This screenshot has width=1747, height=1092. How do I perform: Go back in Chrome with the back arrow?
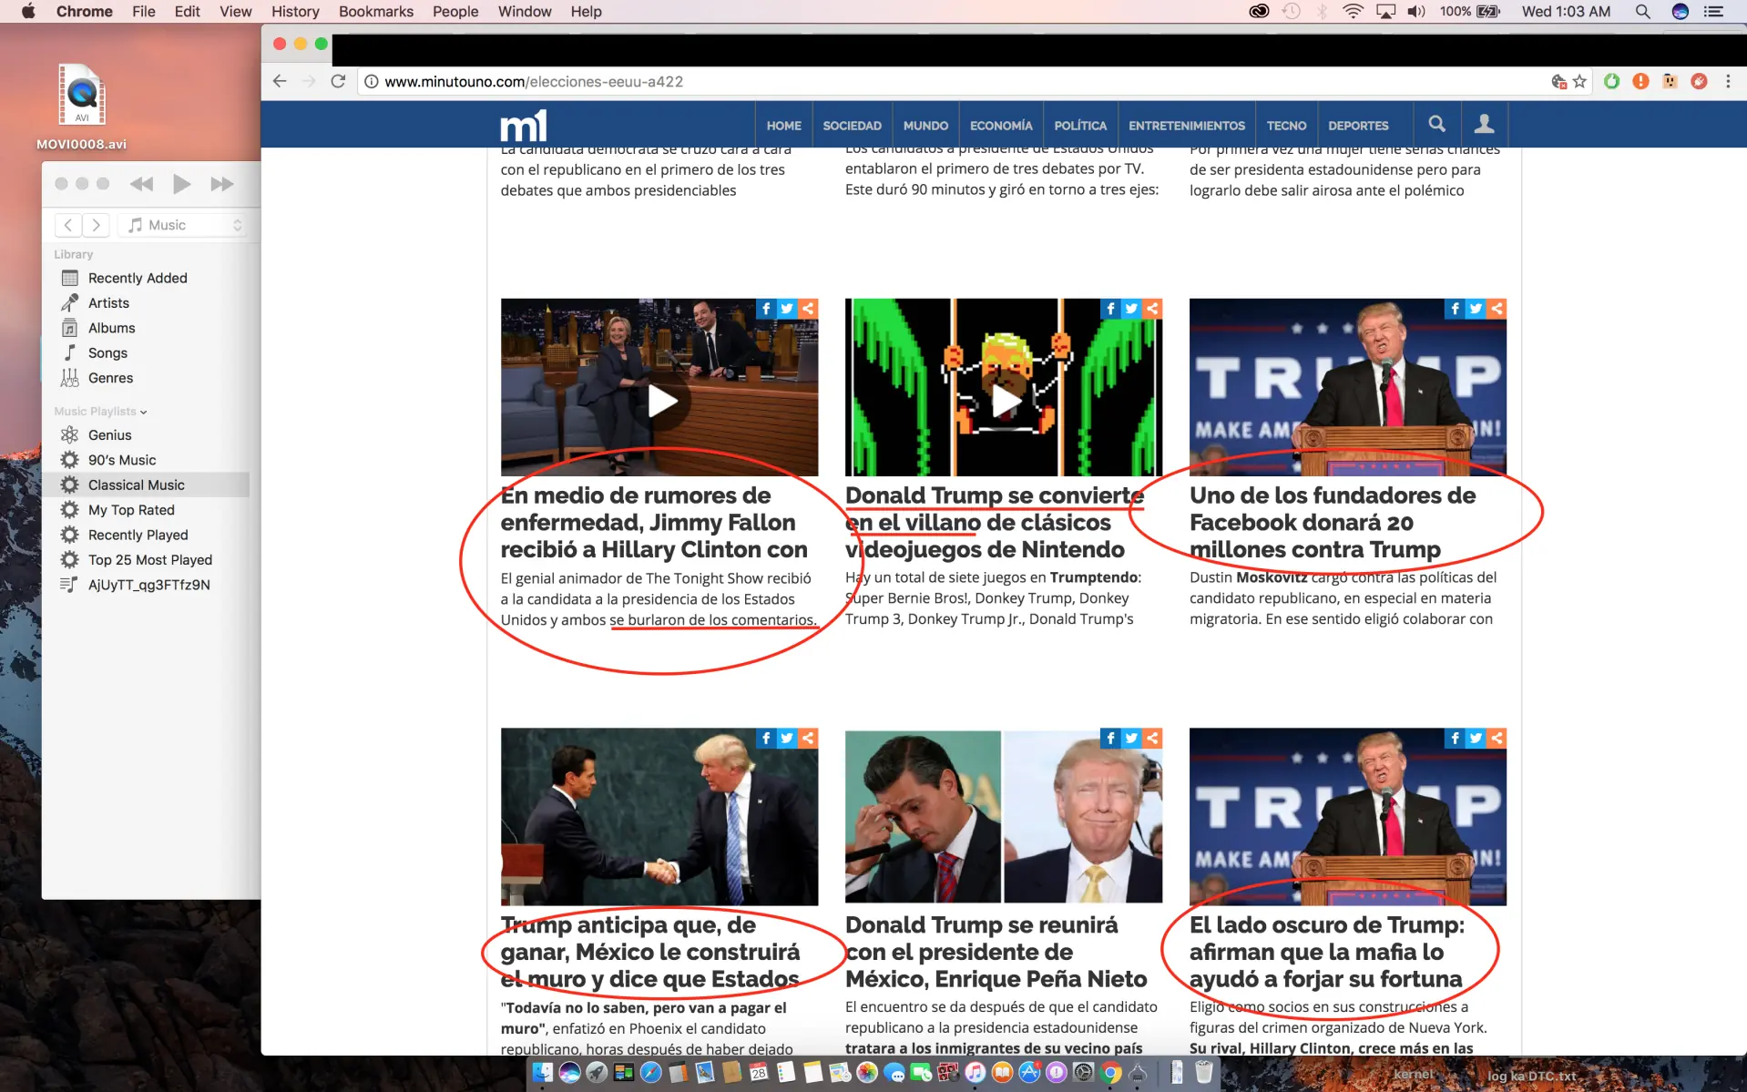coord(280,81)
